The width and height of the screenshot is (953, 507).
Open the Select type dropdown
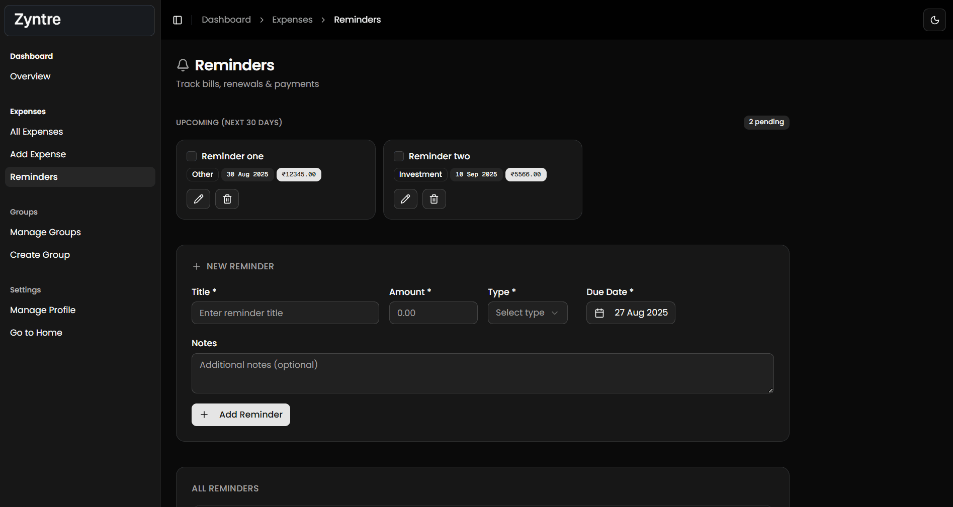point(527,313)
